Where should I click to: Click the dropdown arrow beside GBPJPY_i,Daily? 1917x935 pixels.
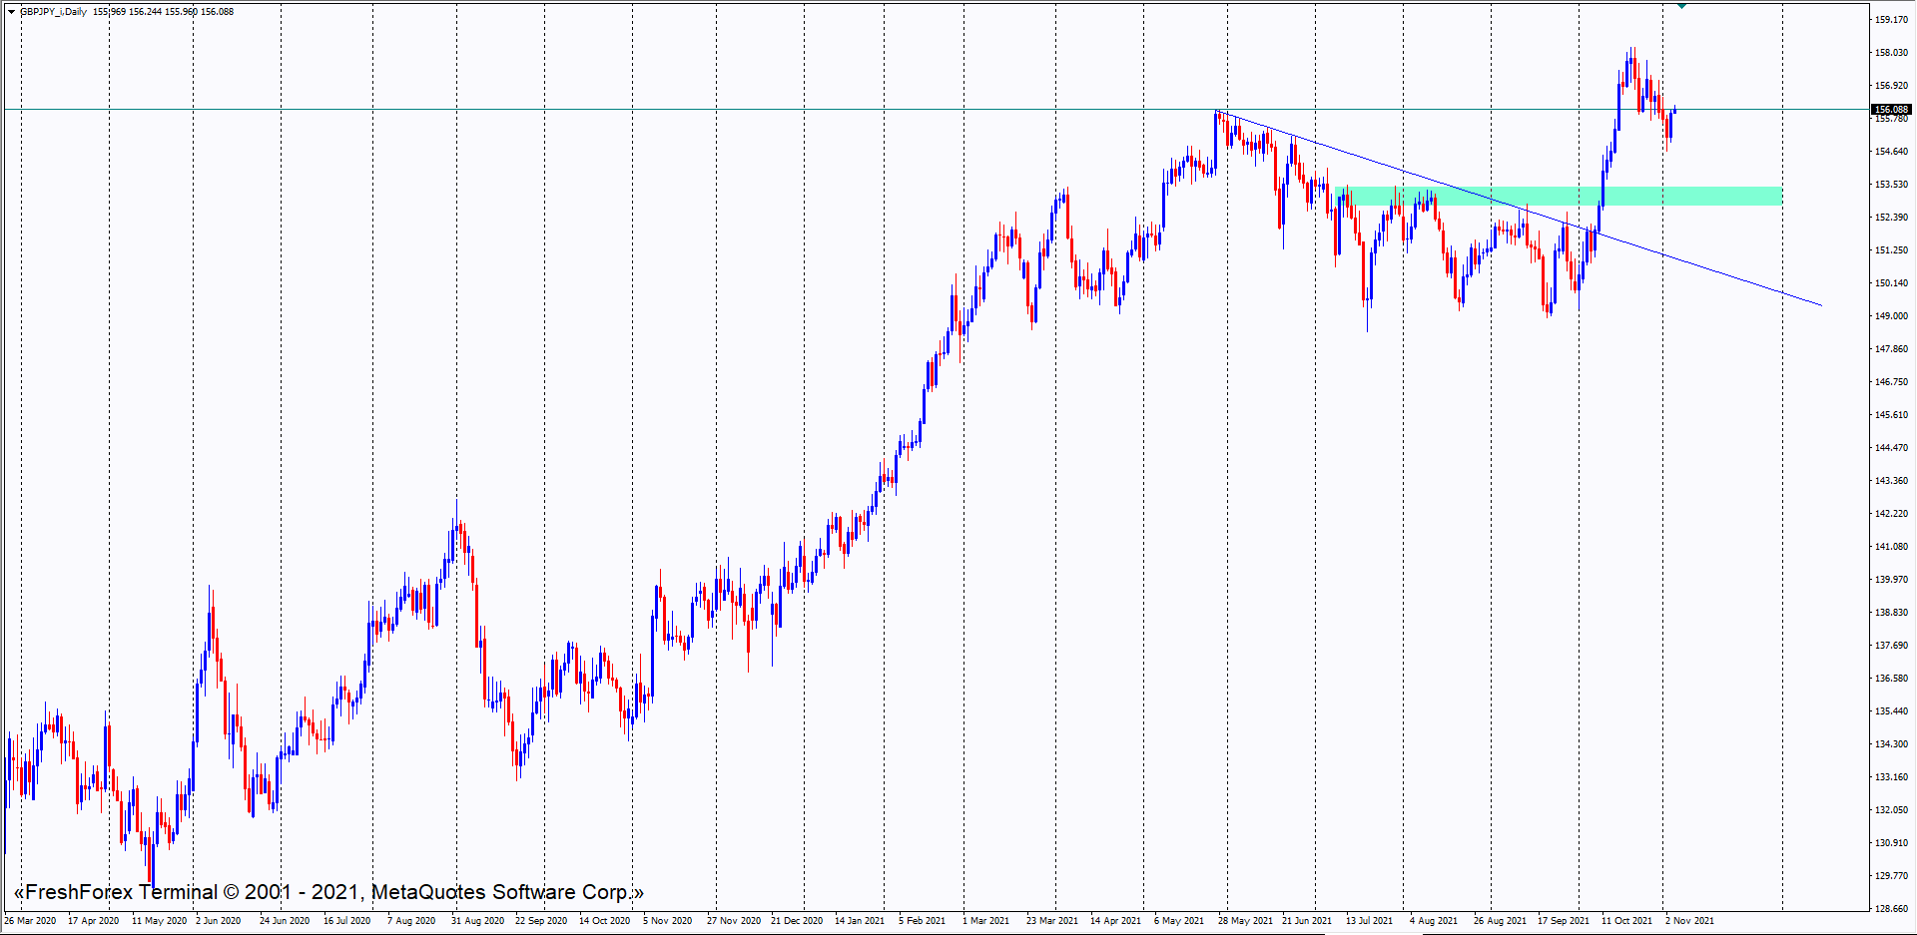pyautogui.click(x=11, y=12)
